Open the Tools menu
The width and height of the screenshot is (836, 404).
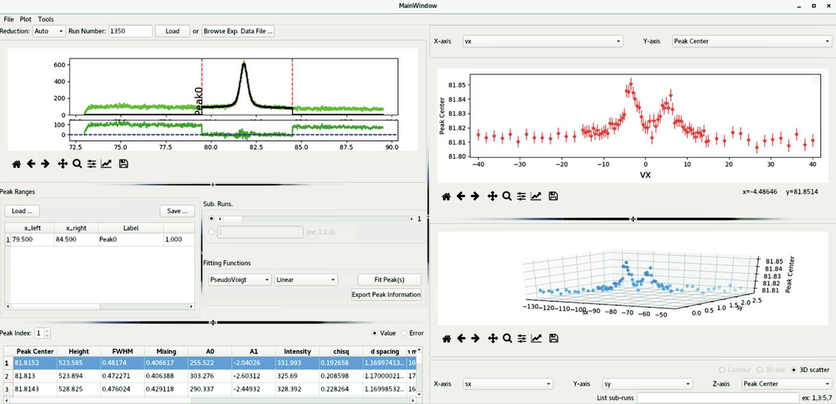coord(46,19)
